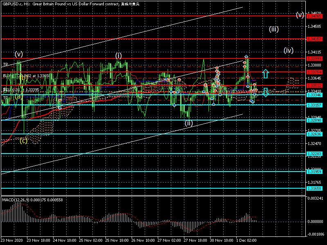
Task: Select the white (iv) wave label
Action: point(289,51)
